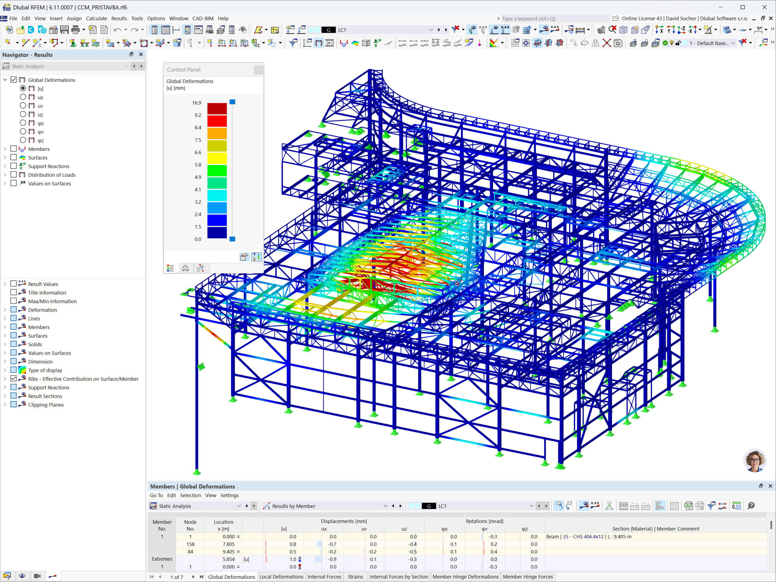Click the Undo arrow icon
This screenshot has height=582, width=776.
(117, 30)
